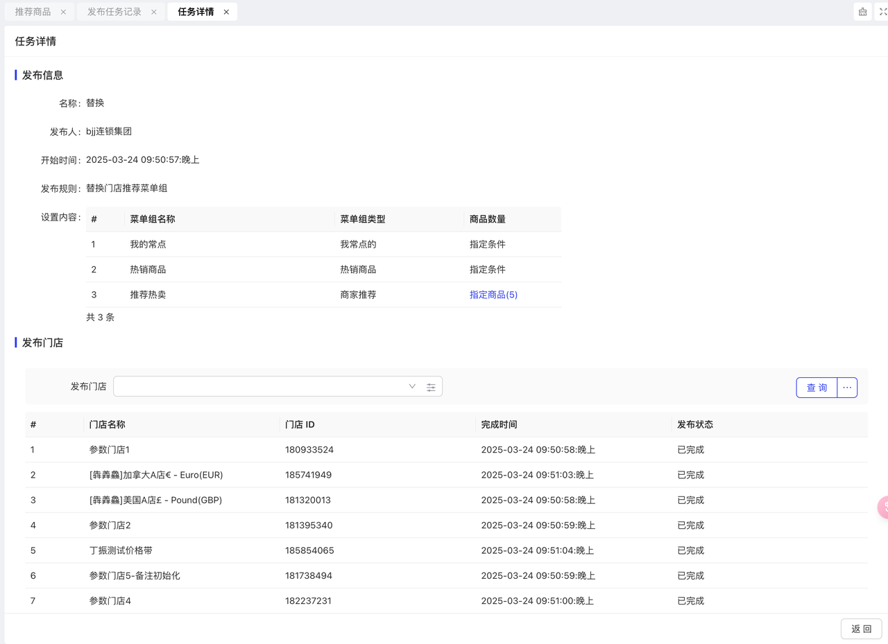
Task: Click the 发布规则 value 替换门店推荐菜单组
Action: coord(127,189)
